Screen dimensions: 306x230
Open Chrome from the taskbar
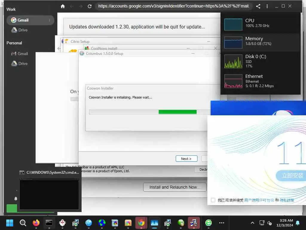tap(141, 223)
